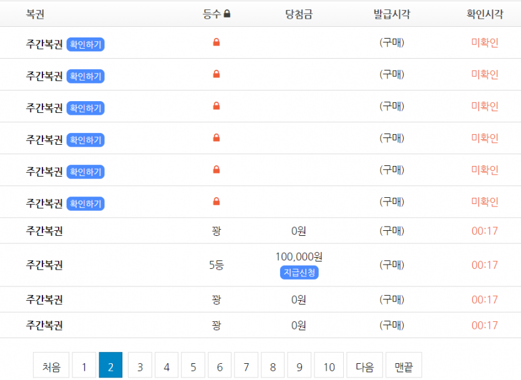Open page 9 in pagination

299,365
